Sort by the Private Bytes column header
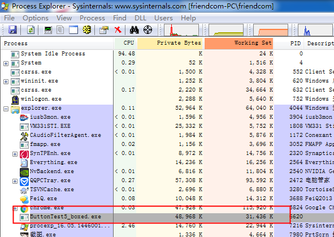The width and height of the screenshot is (334, 237). tap(170, 43)
